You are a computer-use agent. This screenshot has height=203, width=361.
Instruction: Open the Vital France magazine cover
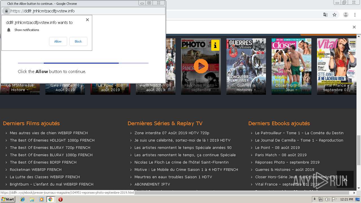[x=336, y=67]
